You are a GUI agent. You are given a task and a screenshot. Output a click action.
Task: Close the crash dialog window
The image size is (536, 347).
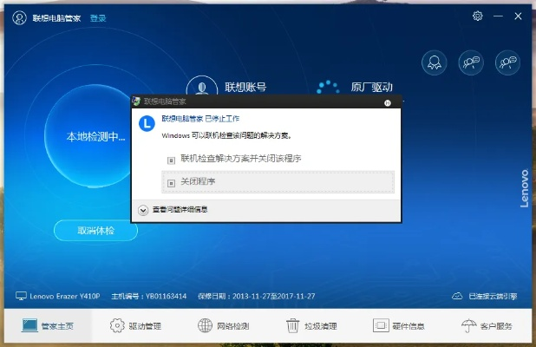click(388, 102)
